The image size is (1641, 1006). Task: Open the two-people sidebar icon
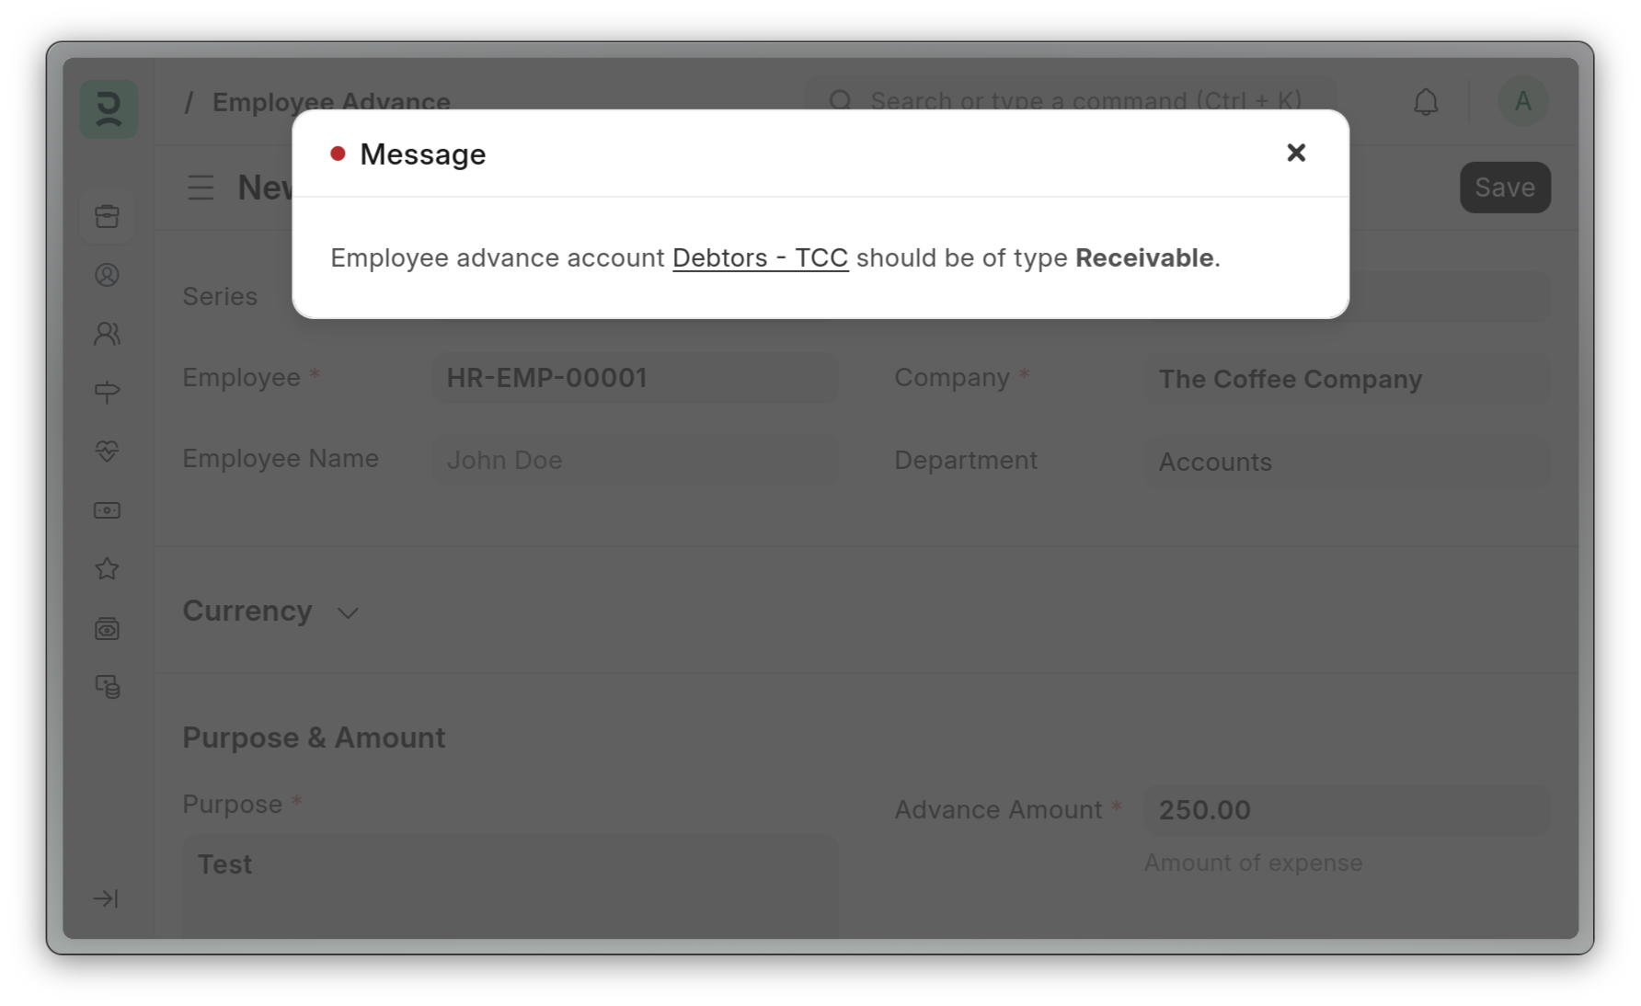(108, 334)
